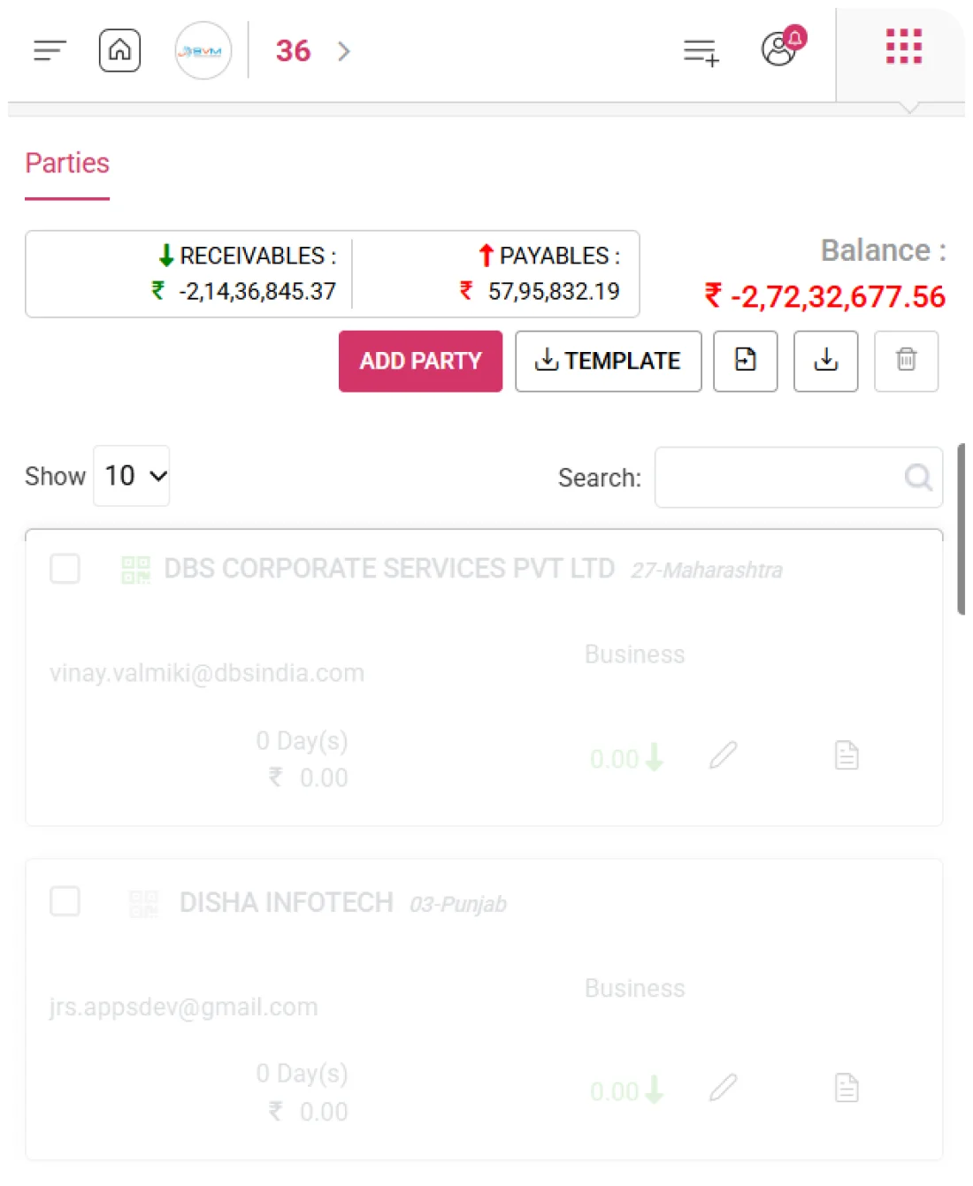Open document icon for DBS CORPORATE SERVICES

point(847,755)
